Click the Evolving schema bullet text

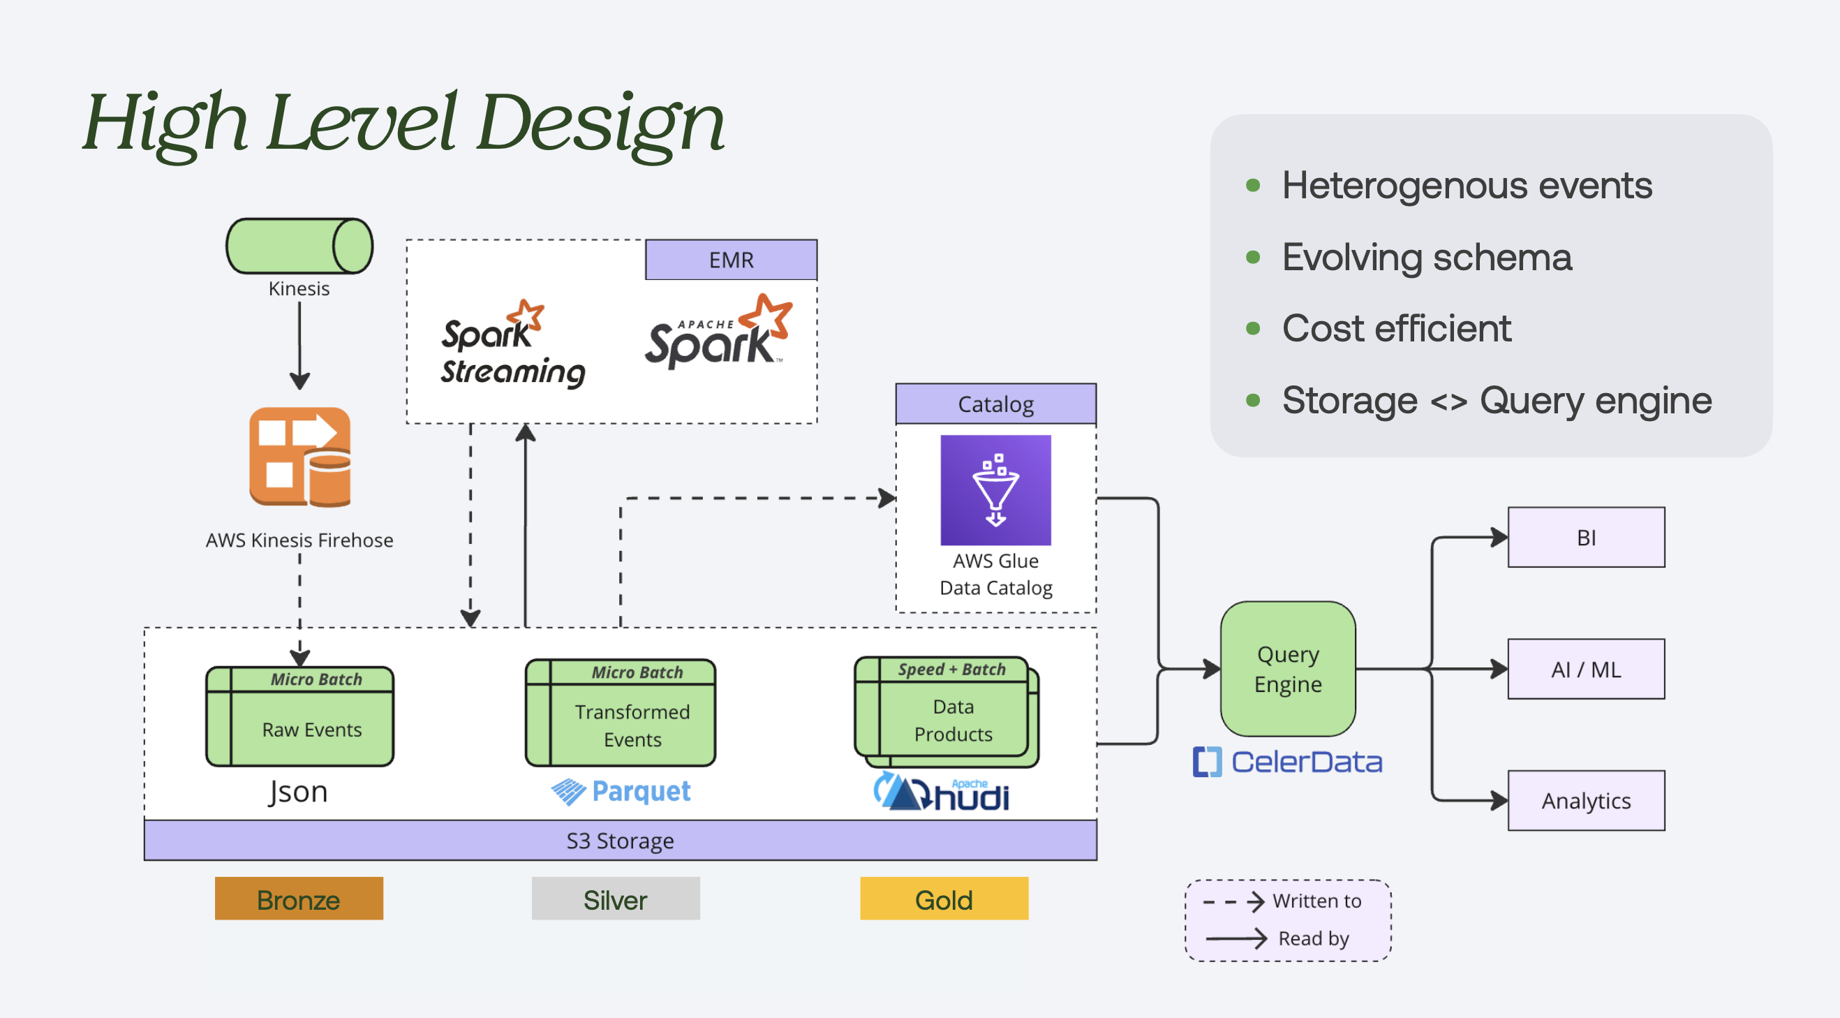coord(1427,257)
